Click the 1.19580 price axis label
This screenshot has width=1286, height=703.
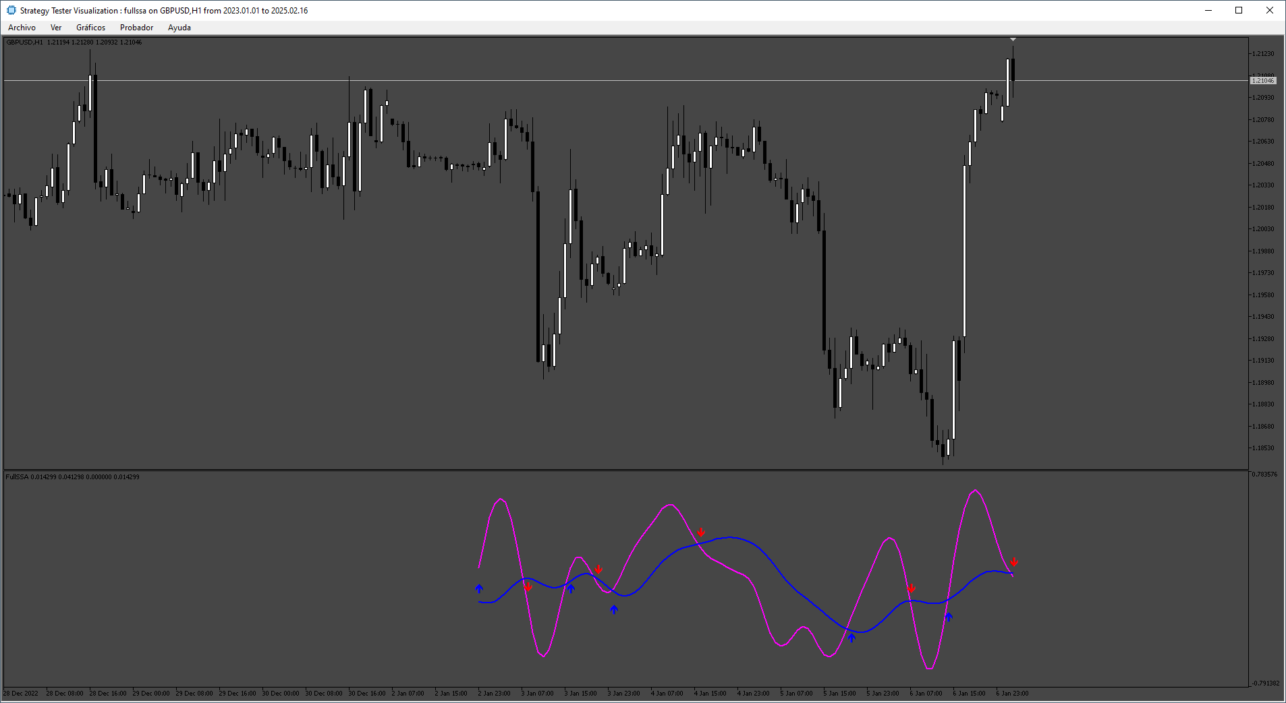(1263, 295)
